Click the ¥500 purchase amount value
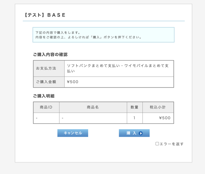 point(72,82)
